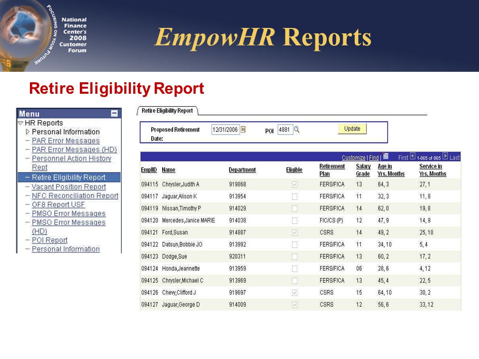Sort by EmplID column header
This screenshot has height=359, width=479.
tap(149, 170)
